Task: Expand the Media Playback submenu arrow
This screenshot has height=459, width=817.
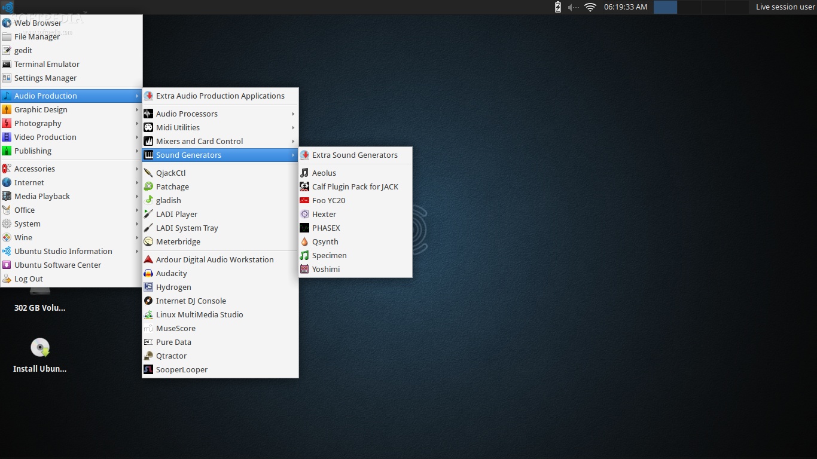Action: [137, 196]
